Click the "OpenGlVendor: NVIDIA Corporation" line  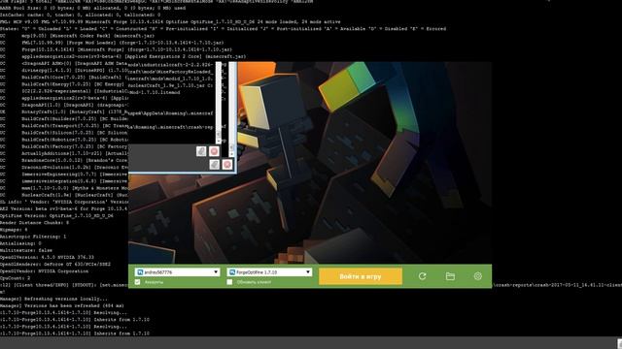tap(44, 271)
